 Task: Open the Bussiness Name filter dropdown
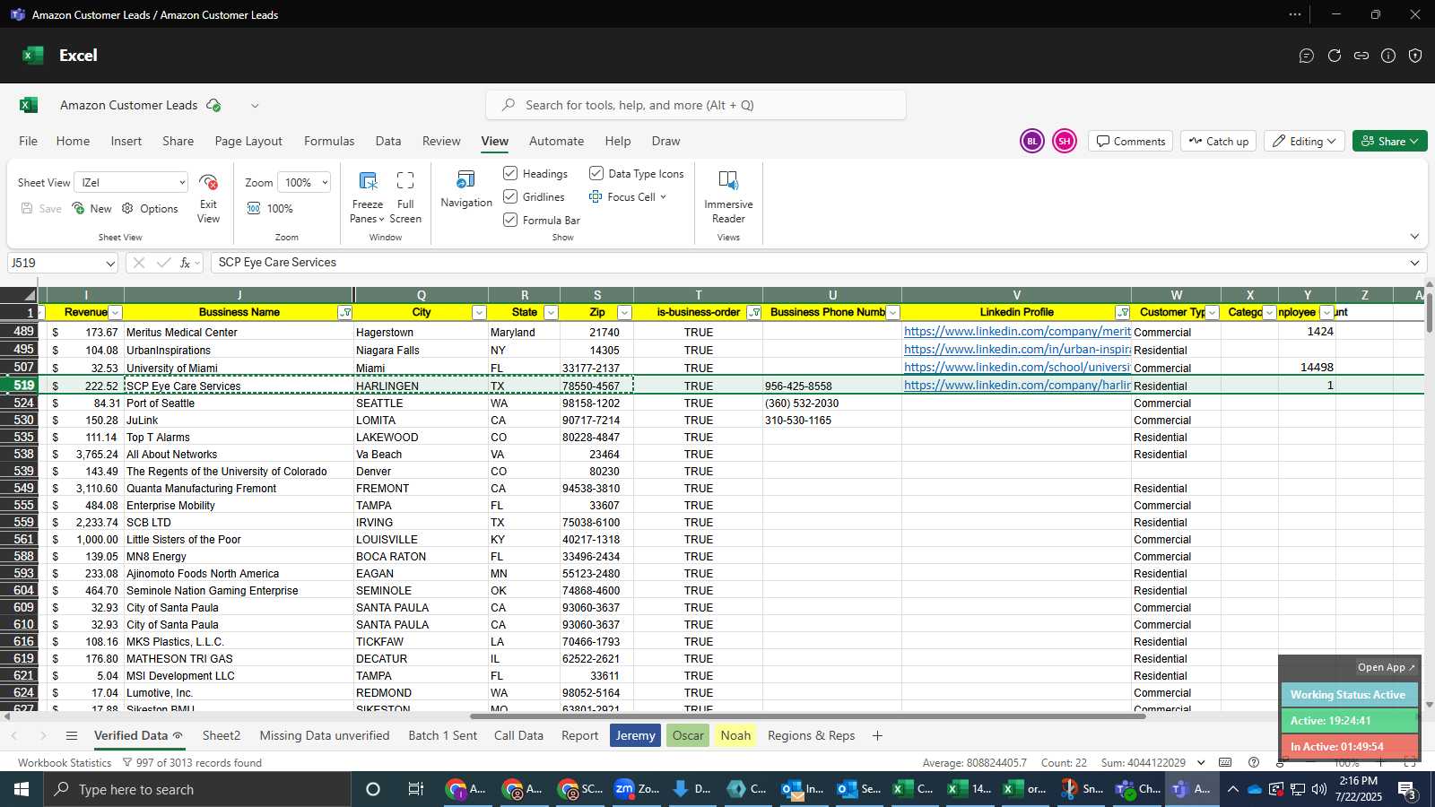pyautogui.click(x=345, y=313)
